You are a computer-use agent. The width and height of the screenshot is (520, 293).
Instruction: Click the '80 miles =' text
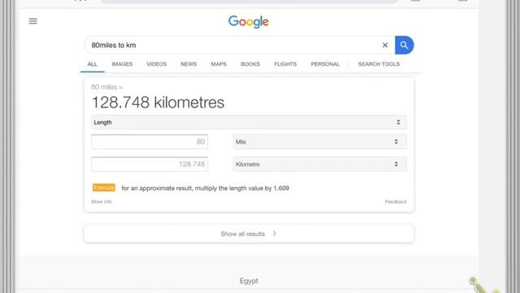[106, 87]
